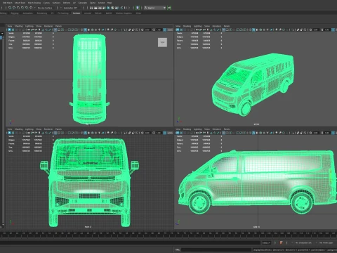
Task: Enable Snap to Grids in status line
Action: click(10, 8)
